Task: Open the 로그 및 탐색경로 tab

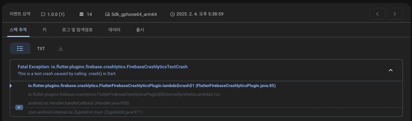Action: point(77,30)
